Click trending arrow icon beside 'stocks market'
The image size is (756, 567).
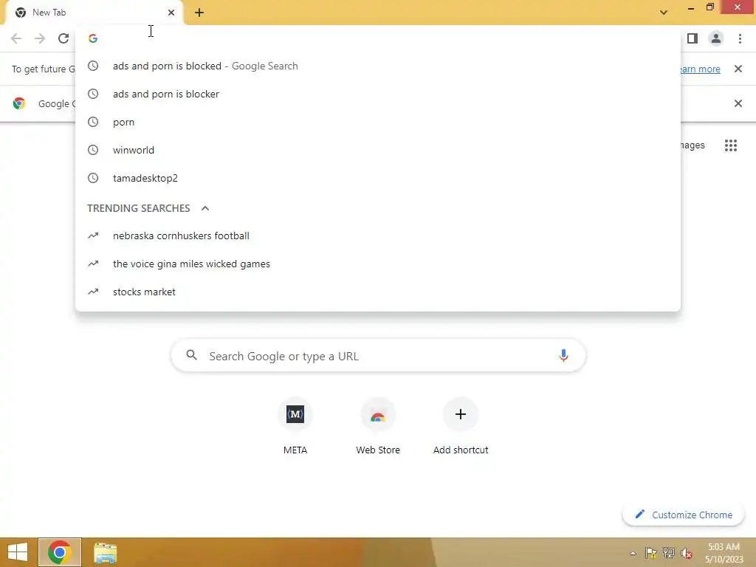pyautogui.click(x=93, y=292)
